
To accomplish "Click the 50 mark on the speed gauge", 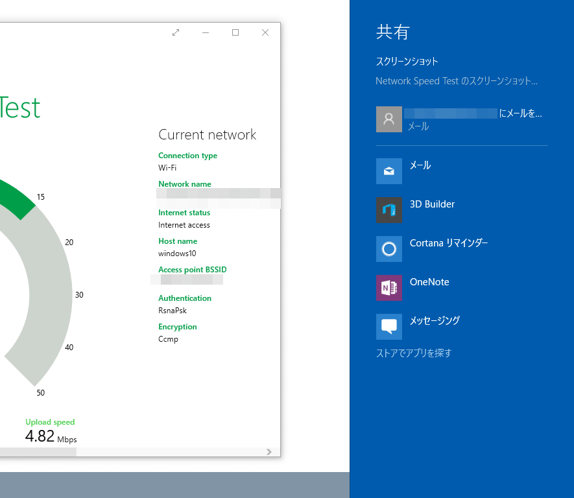I will point(41,393).
